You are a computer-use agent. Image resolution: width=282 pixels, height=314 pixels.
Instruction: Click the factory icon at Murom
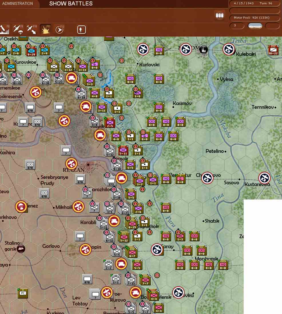coord(203,49)
